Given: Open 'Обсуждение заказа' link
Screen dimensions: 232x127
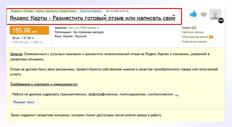Looking at the screenshot, I should point(195,37).
